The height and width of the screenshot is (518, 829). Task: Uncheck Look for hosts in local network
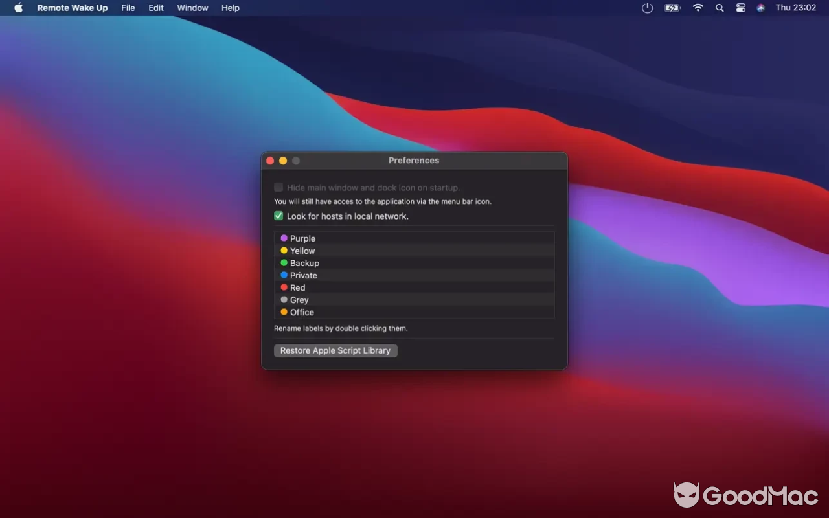tap(278, 216)
